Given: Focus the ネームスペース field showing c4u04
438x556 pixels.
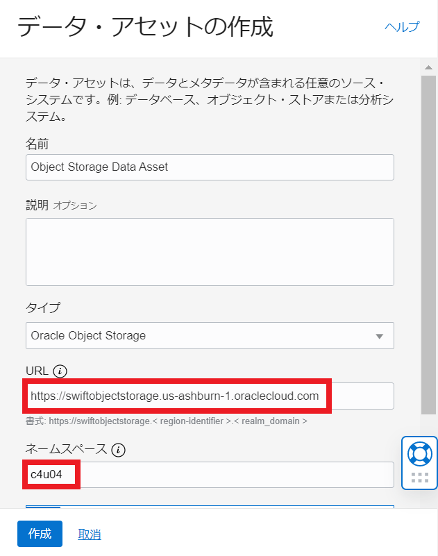Looking at the screenshot, I should click(x=210, y=475).
